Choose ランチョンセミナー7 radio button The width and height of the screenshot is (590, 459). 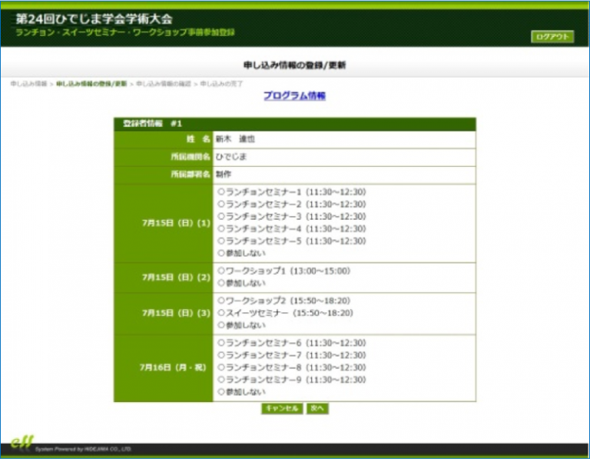click(x=221, y=355)
